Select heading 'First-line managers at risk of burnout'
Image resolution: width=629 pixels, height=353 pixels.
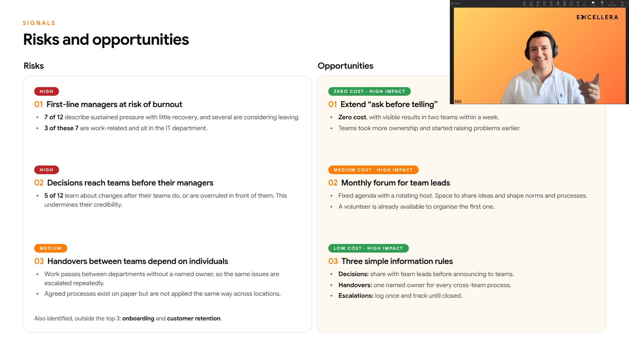click(x=114, y=104)
